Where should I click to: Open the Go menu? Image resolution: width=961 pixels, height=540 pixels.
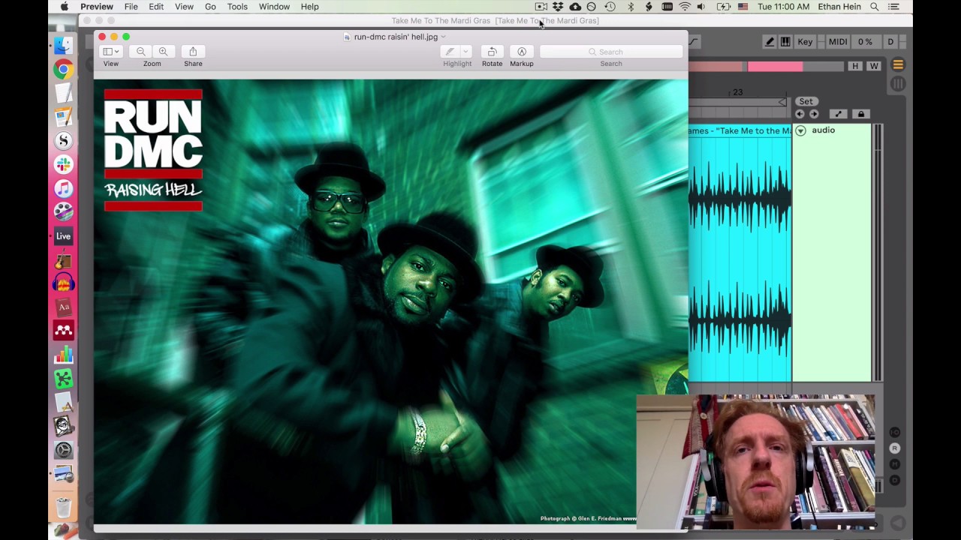coord(210,7)
